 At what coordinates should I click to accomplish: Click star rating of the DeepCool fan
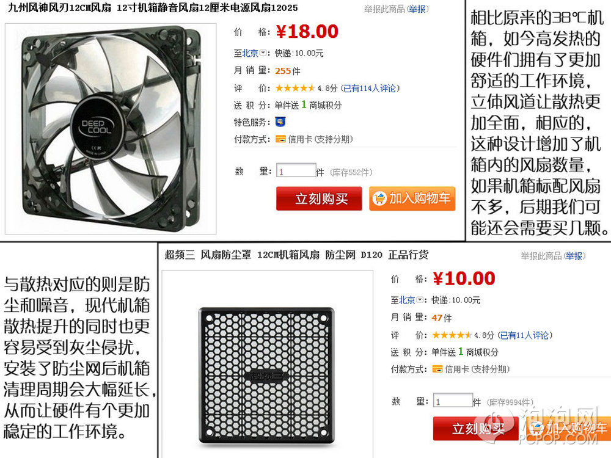[x=295, y=88]
